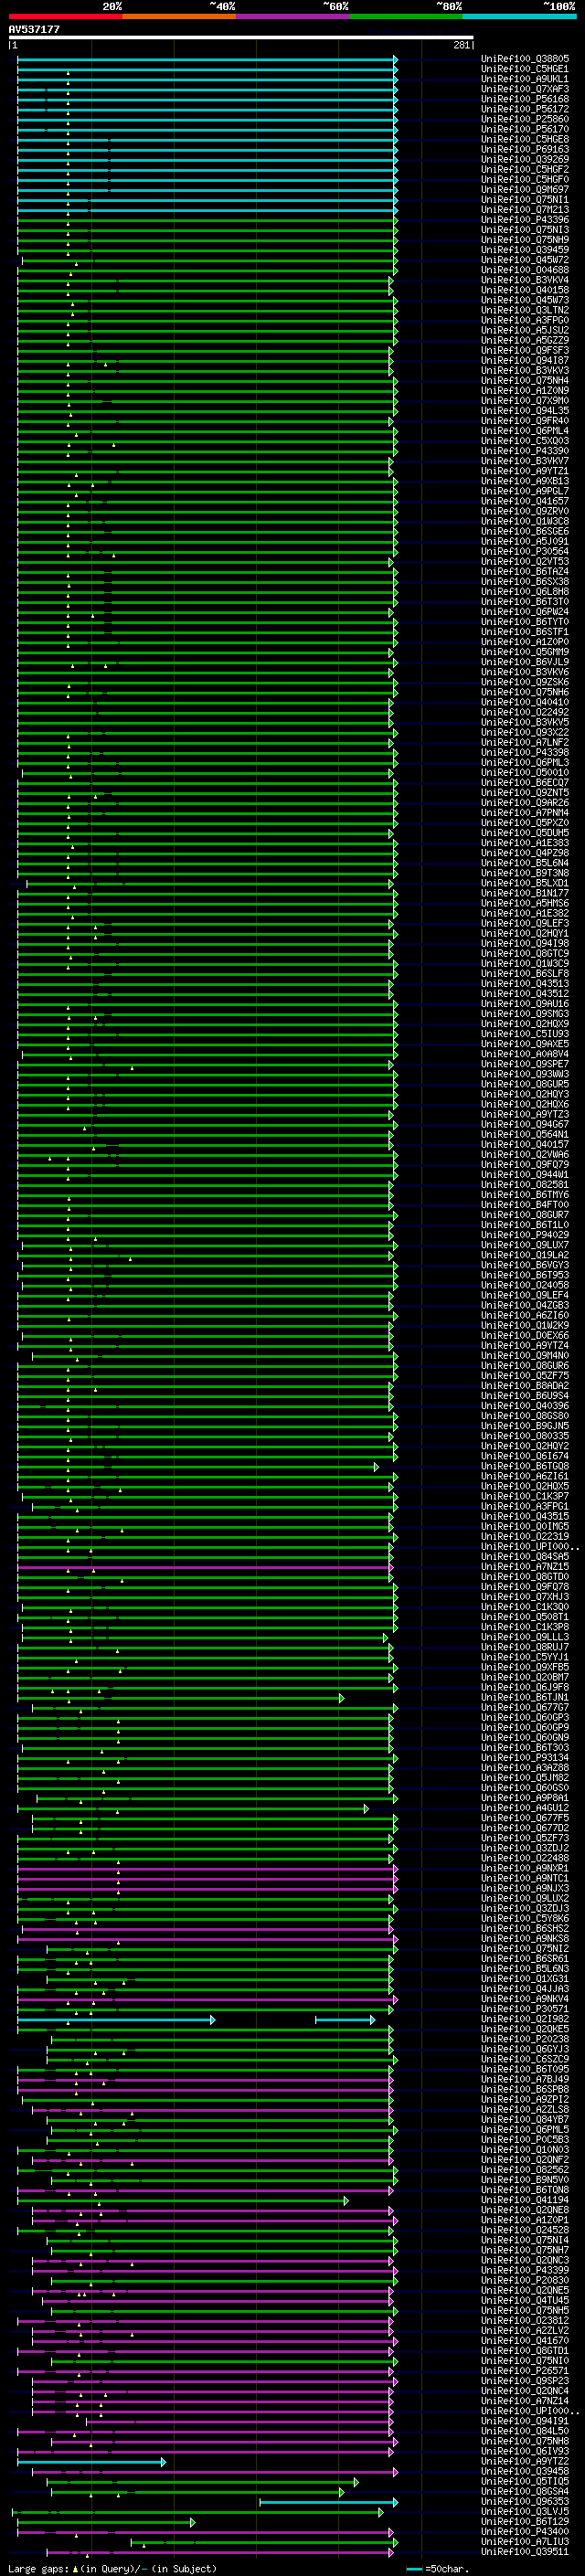585x2576 pixels.
Task: Click the 'Large gaps' legend text
Action: click(x=38, y=2568)
